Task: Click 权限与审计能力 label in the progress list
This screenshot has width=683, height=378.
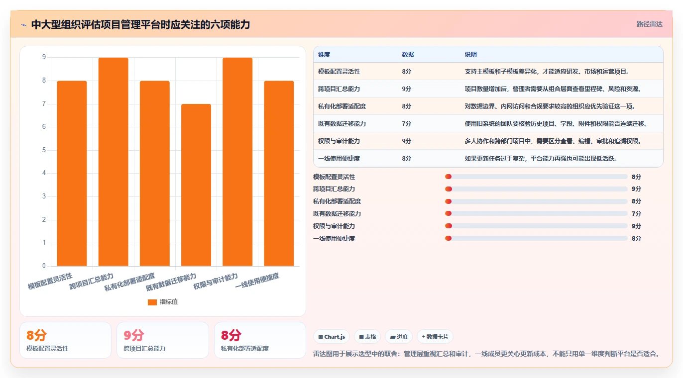Action: coord(334,226)
